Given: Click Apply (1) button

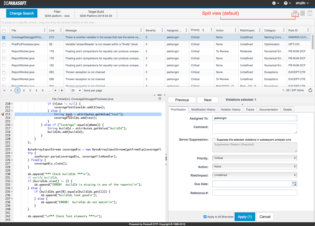Looking at the screenshot, I should (x=245, y=217).
